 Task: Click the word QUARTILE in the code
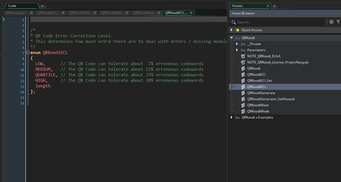(45, 75)
